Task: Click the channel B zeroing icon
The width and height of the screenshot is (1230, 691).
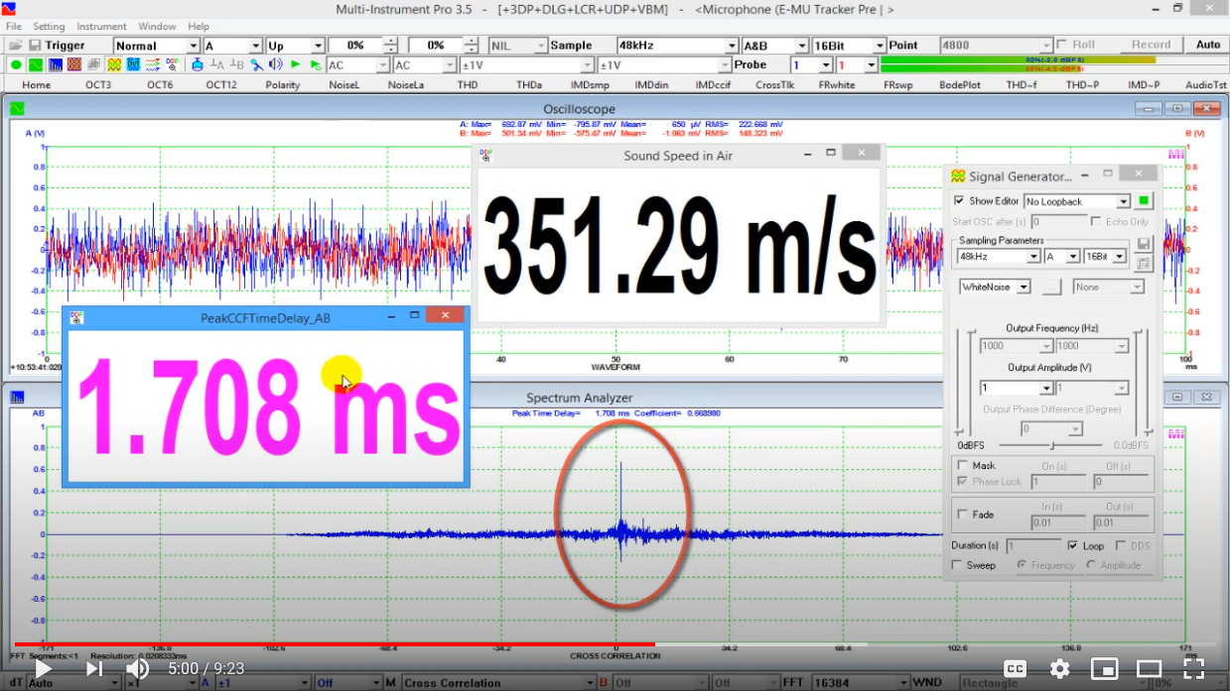Action: pos(236,64)
